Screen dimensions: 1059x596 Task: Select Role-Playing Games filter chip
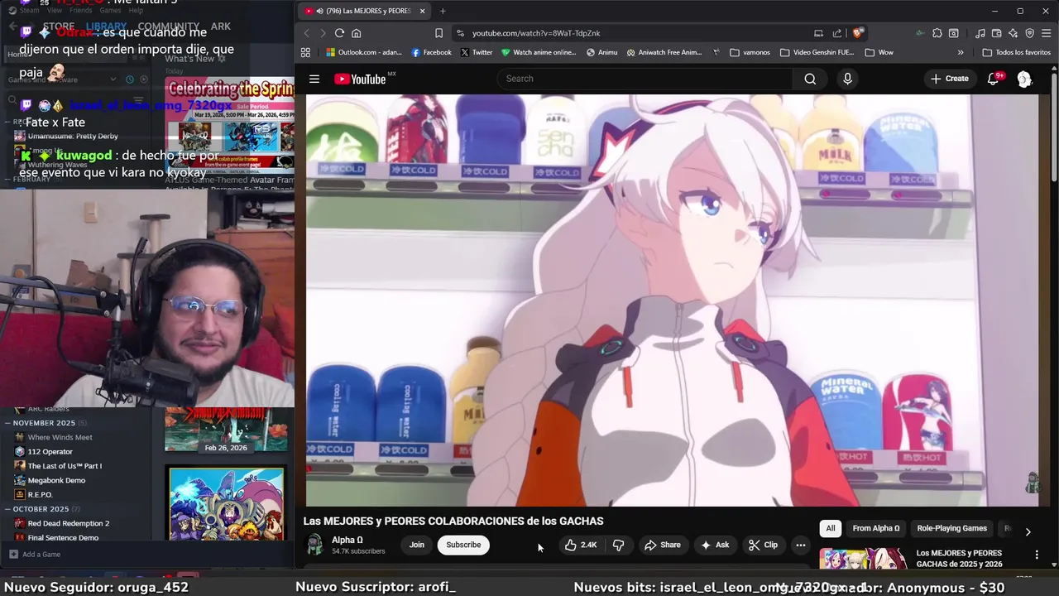(951, 528)
